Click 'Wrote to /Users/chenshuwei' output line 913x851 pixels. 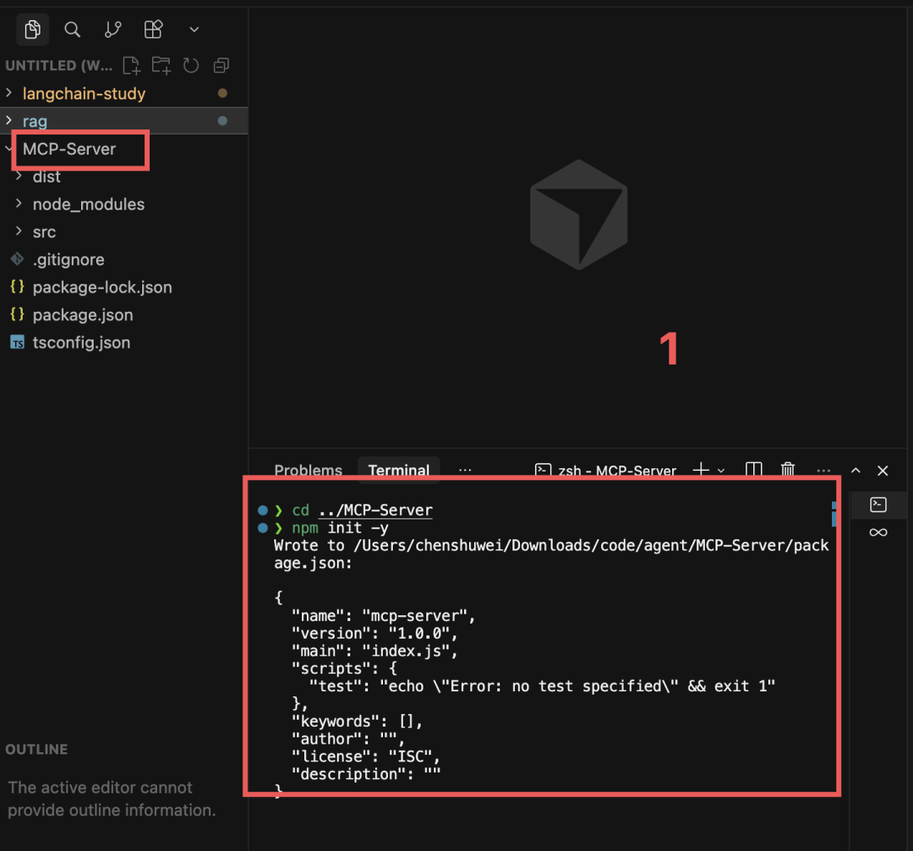(x=551, y=545)
